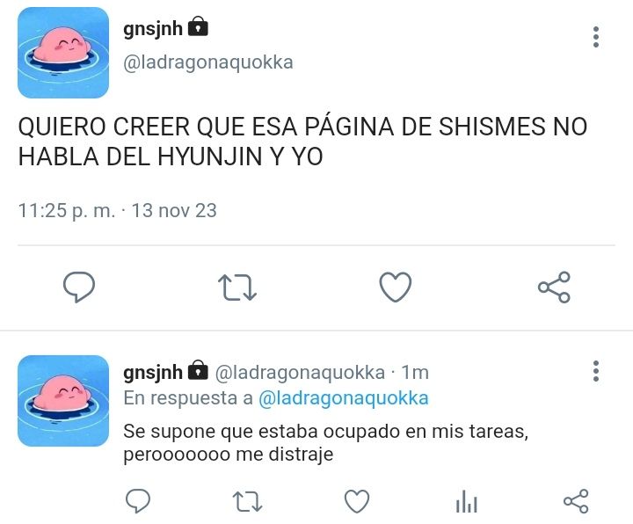This screenshot has height=524, width=633.
Task: Open the reply tweet text 'Se supone que estaba'
Action: 326,443
